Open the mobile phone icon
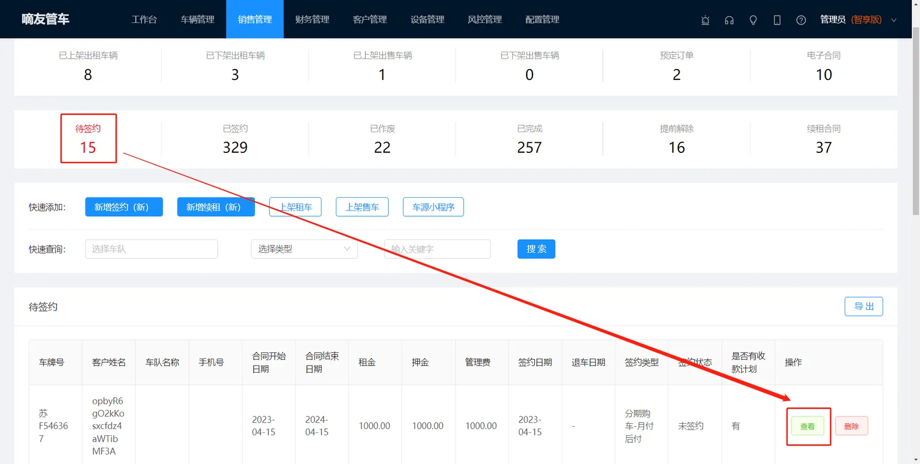This screenshot has width=920, height=464. click(x=777, y=20)
